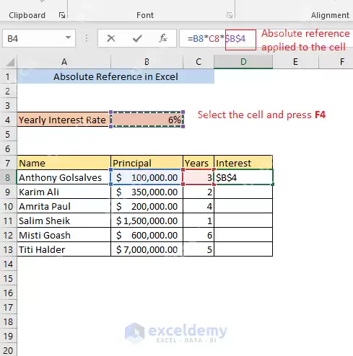Image resolution: width=353 pixels, height=356 pixels.
Task: Select the $1,500,000.00 principal cell
Action: [x=147, y=221]
